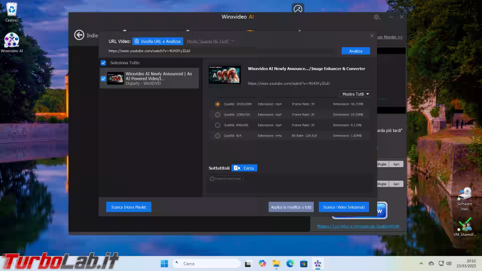This screenshot has height=271, width=482.
Task: Open Microsoft Store from taskbar
Action: [304, 263]
